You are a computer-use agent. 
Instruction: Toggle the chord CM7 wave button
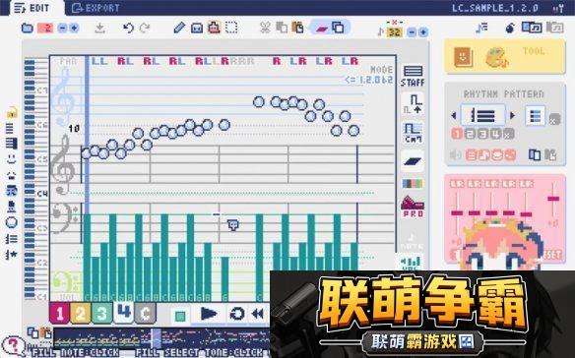413,132
